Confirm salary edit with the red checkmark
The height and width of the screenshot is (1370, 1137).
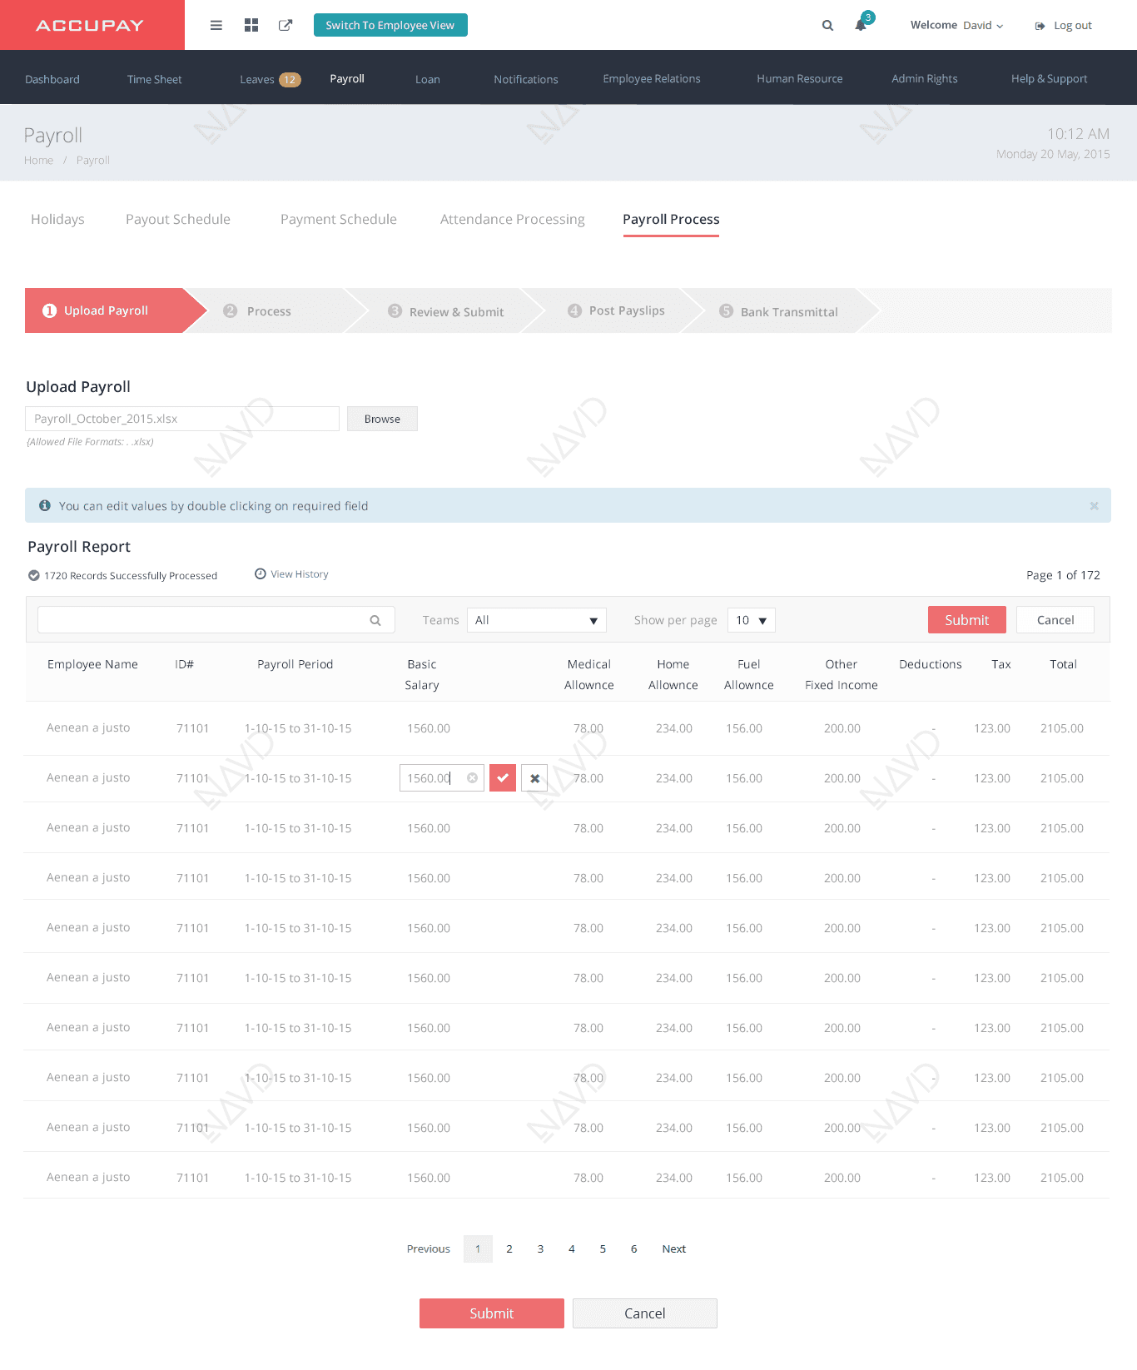(503, 777)
